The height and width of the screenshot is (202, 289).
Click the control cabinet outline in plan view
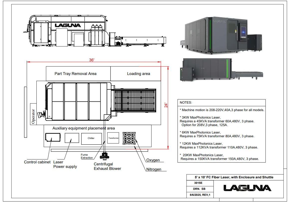pyautogui.click(x=53, y=137)
